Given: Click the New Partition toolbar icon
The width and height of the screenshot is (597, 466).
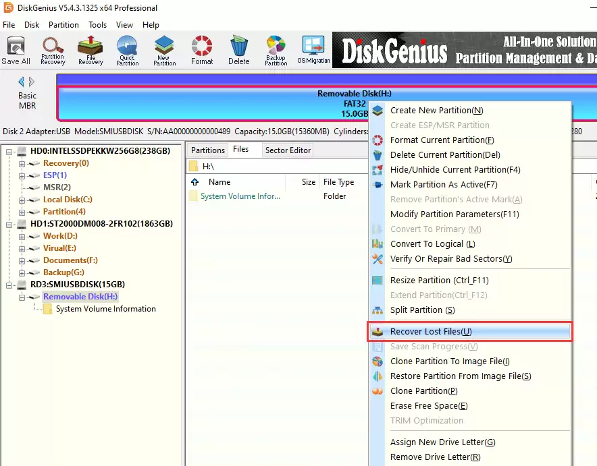Looking at the screenshot, I should [x=163, y=51].
